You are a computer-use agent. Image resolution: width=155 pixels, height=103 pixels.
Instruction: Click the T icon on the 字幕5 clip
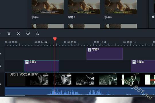point(90,50)
